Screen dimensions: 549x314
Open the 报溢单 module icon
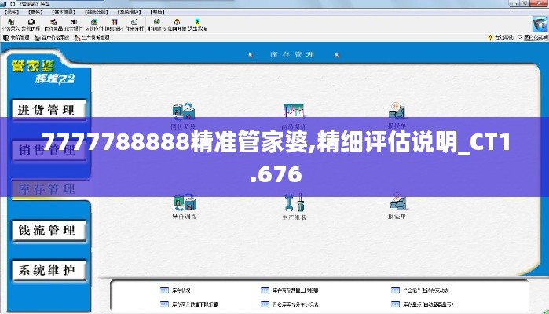point(397,206)
